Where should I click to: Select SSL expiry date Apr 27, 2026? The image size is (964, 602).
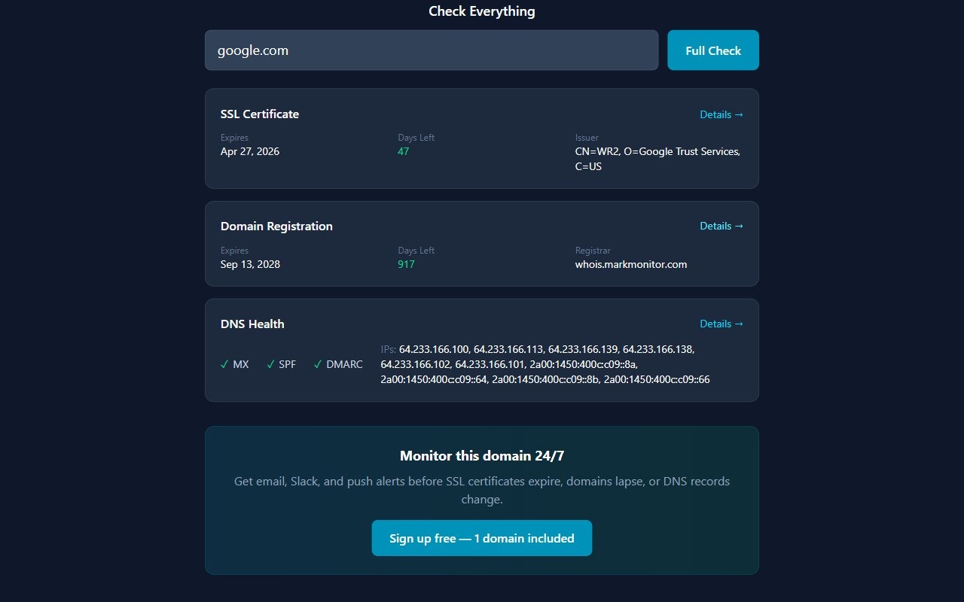click(250, 151)
